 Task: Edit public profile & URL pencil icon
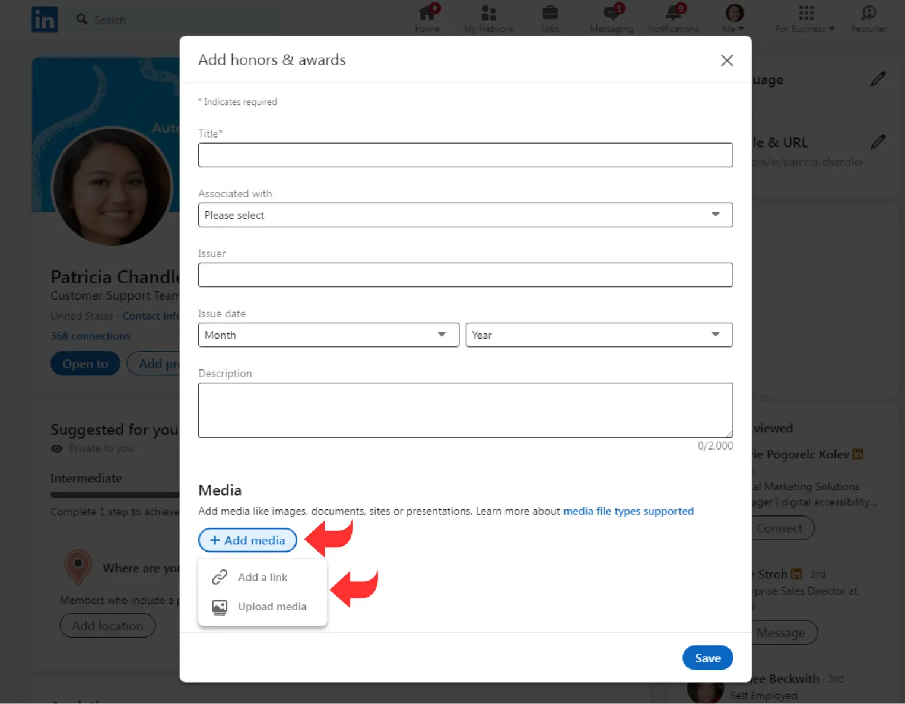click(x=878, y=142)
